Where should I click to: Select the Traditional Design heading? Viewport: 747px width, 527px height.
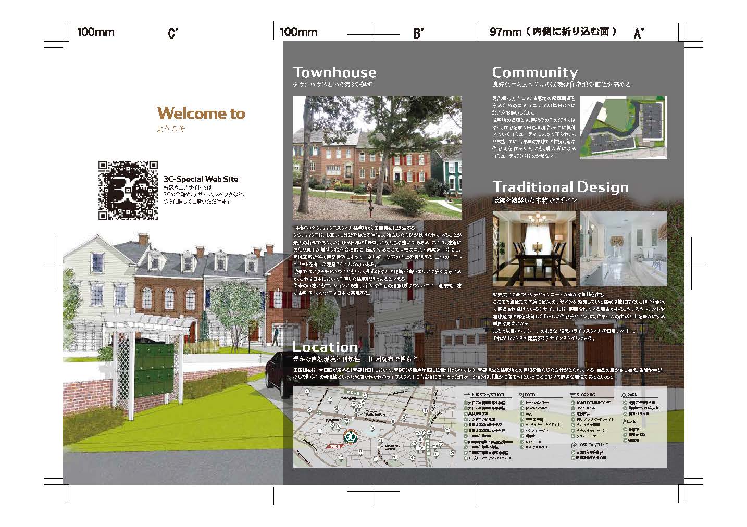[561, 187]
